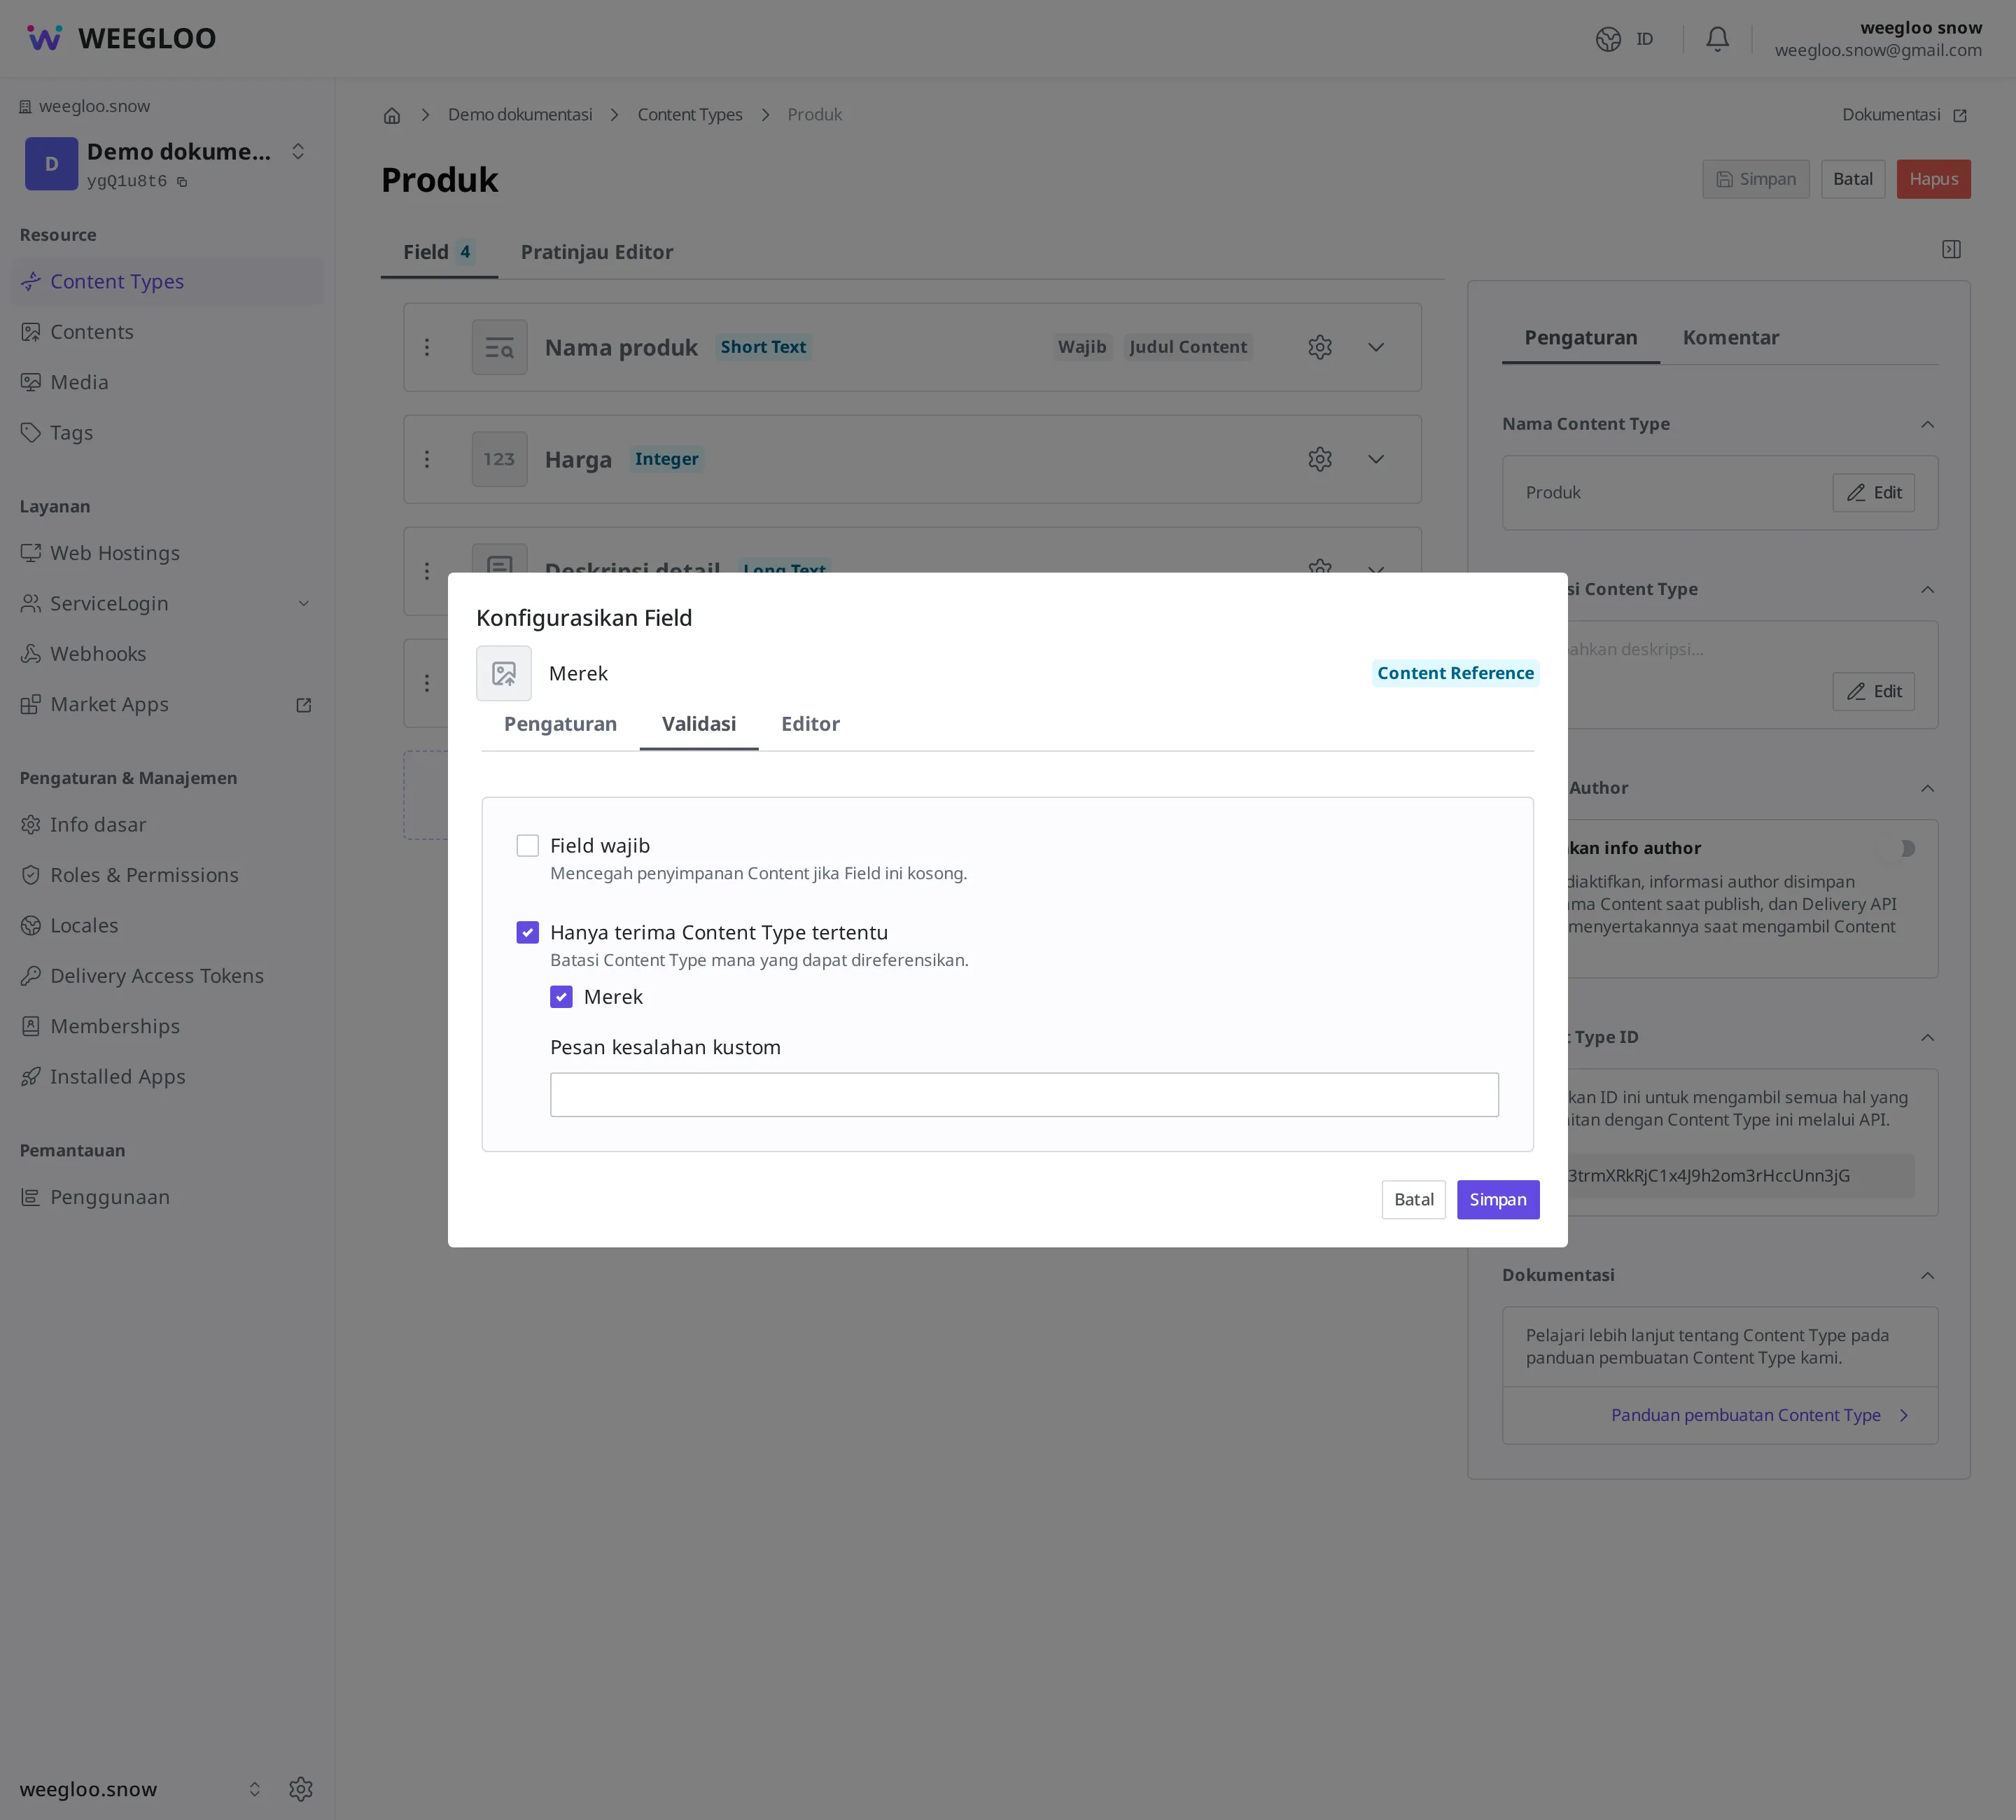Open Roles & Permissions
2016x1820 pixels.
[167, 875]
